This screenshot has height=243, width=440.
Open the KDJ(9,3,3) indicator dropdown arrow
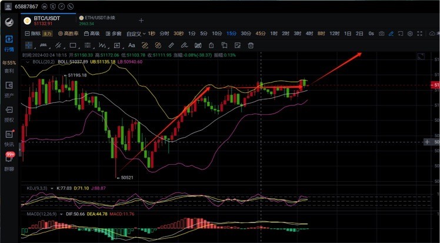click(52, 188)
